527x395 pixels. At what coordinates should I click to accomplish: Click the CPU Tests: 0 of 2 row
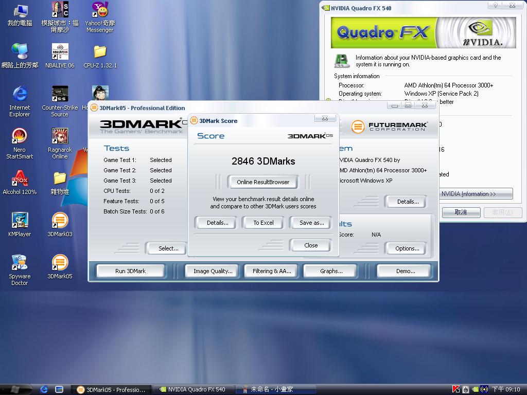coord(134,191)
